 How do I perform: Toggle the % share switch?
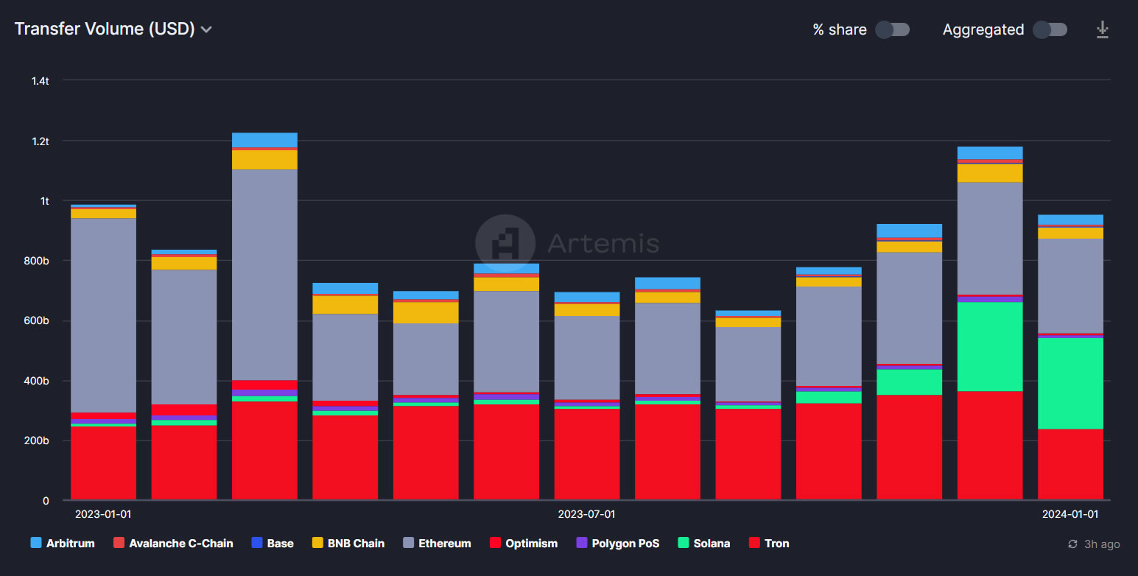(892, 29)
